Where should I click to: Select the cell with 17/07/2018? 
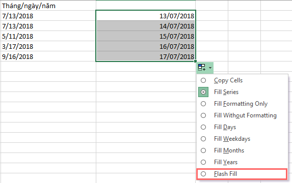coord(146,56)
